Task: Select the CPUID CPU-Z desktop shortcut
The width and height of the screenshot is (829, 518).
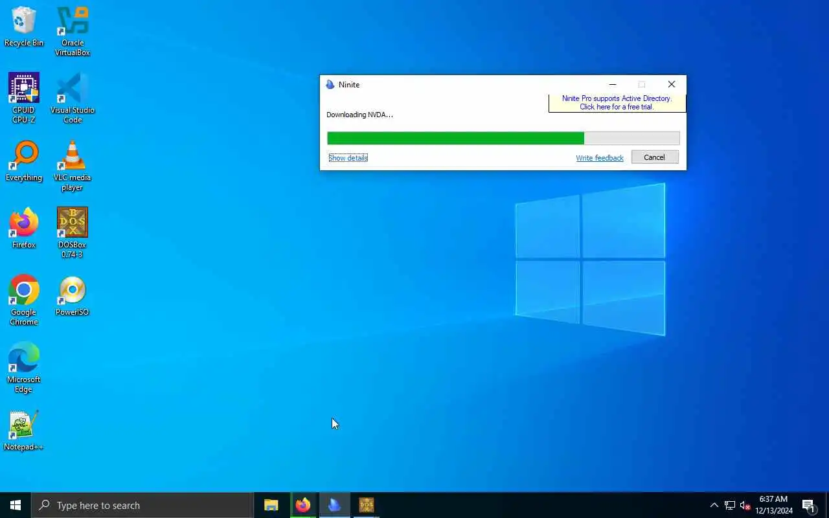Action: (x=24, y=98)
